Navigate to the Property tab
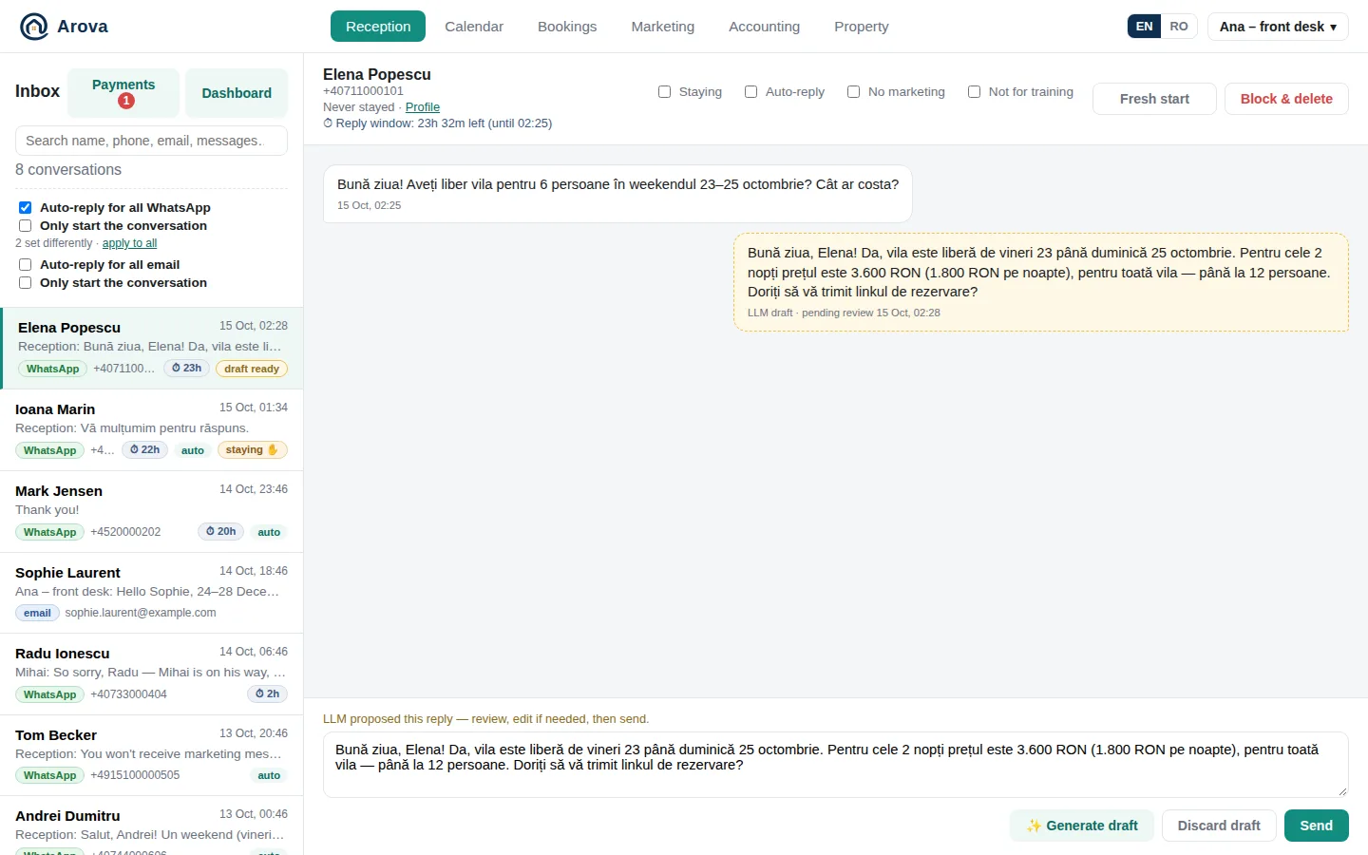This screenshot has width=1368, height=855. [862, 27]
